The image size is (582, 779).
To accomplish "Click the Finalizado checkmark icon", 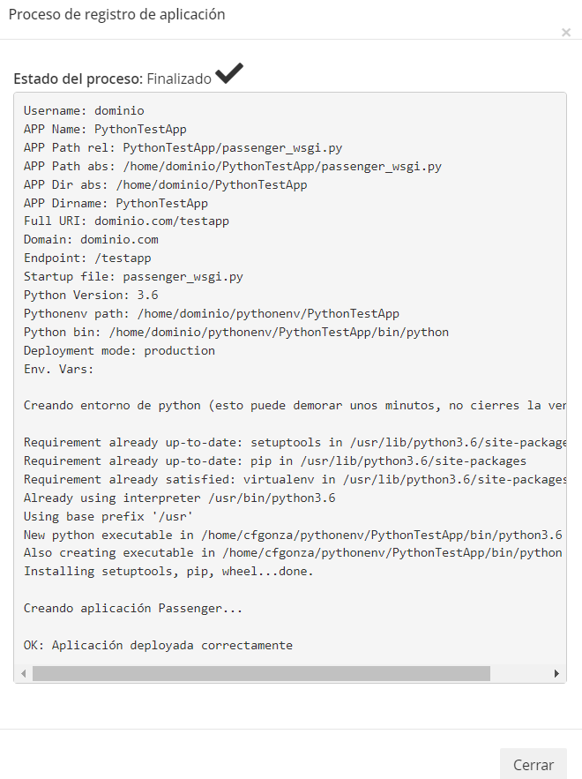I will [229, 73].
